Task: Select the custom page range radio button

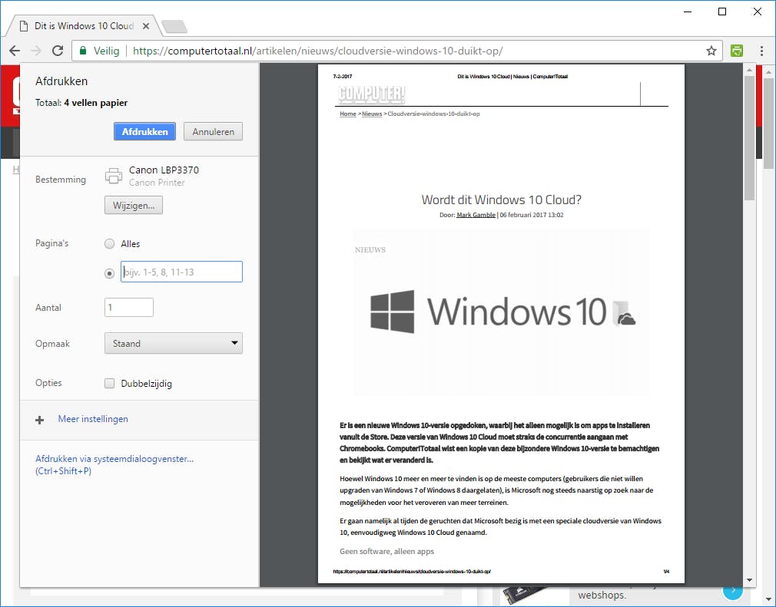Action: coord(109,273)
